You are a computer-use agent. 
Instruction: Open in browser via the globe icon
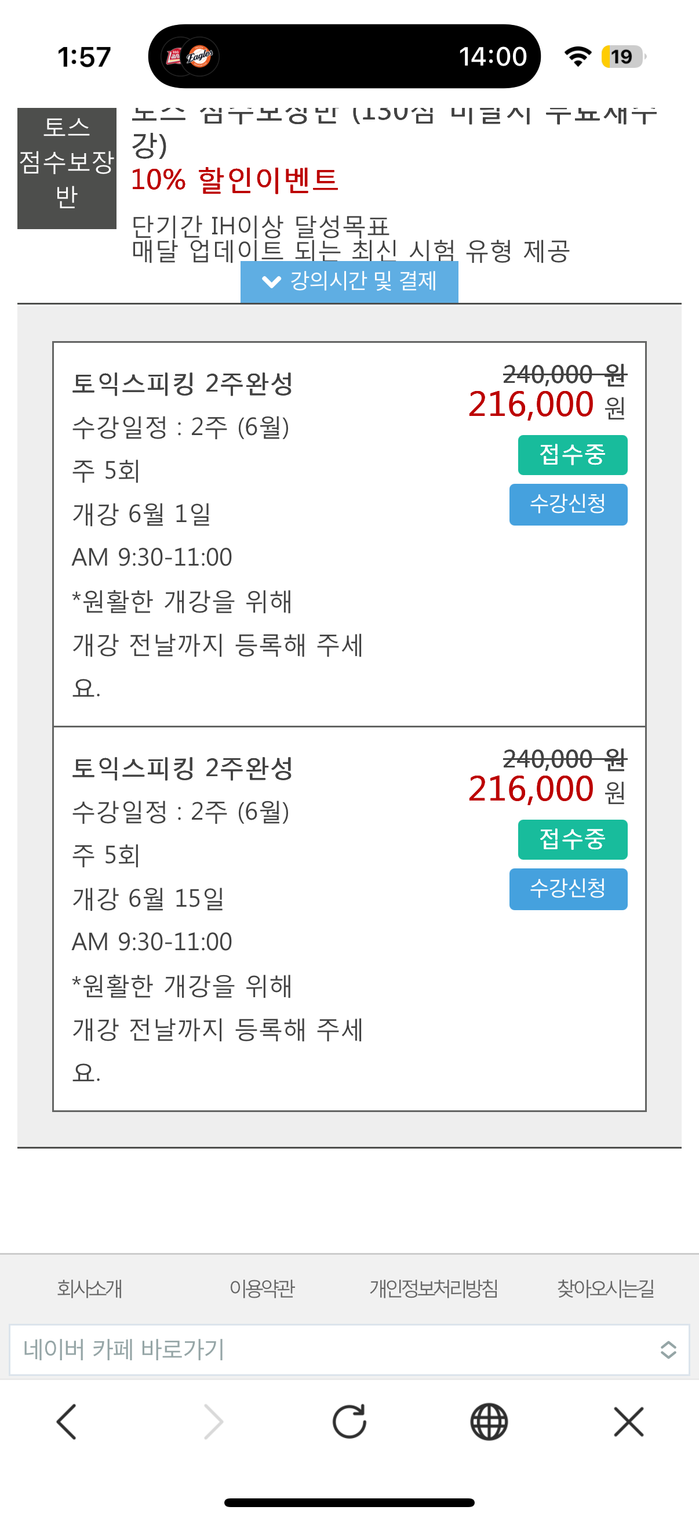click(489, 1422)
